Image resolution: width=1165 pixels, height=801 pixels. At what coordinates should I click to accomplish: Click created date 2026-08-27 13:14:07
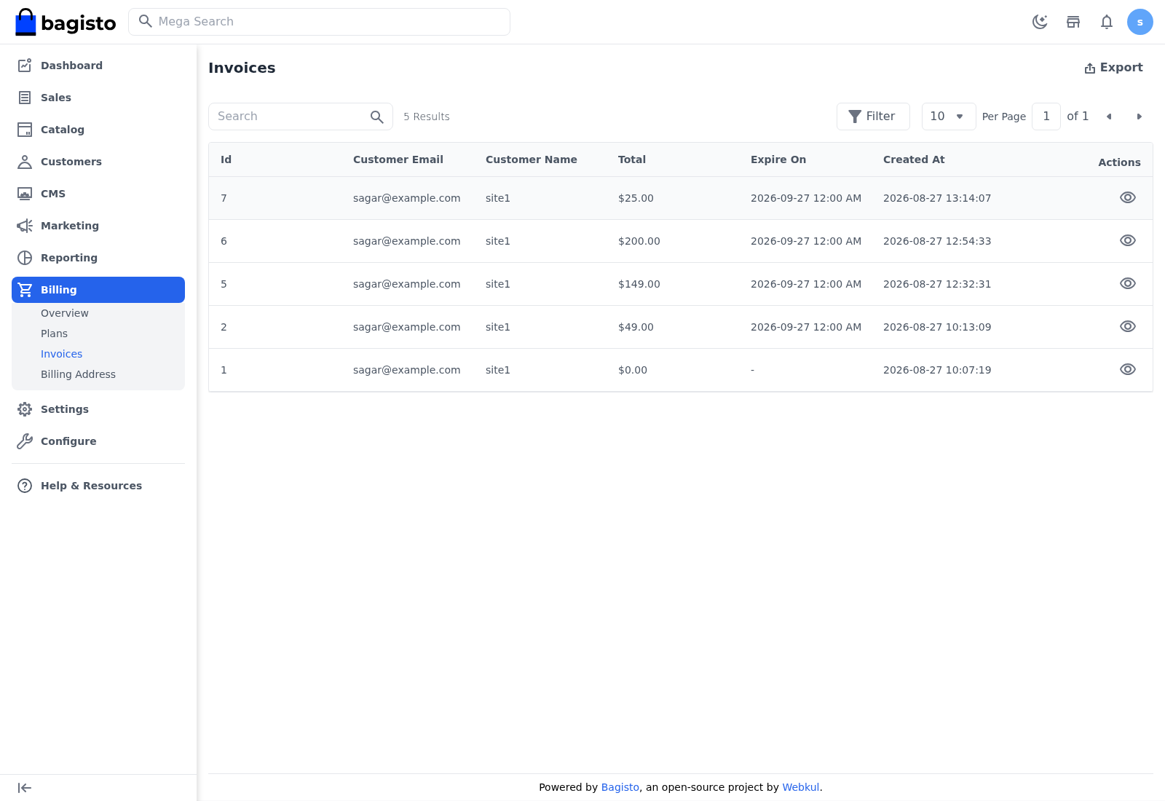[x=937, y=198]
